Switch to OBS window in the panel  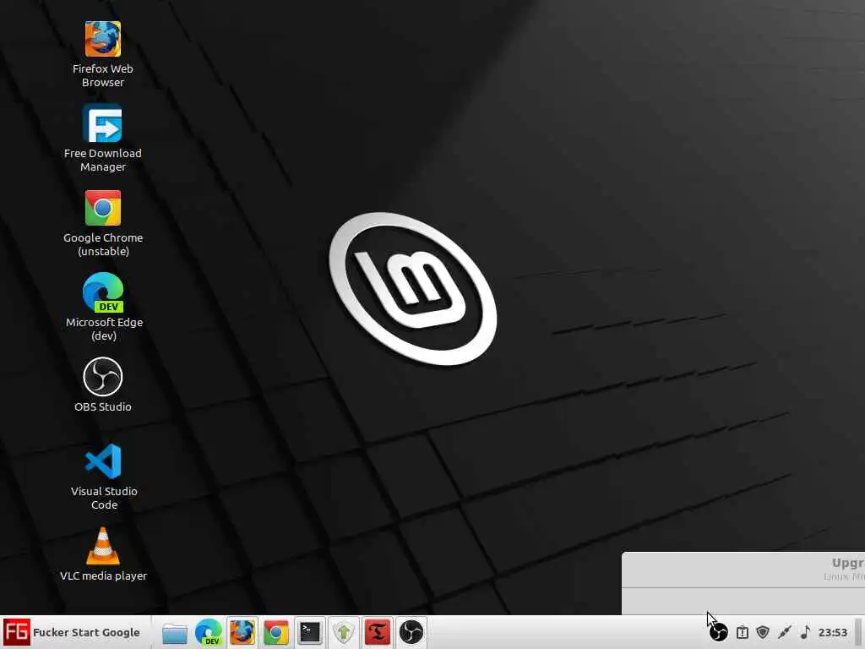411,632
